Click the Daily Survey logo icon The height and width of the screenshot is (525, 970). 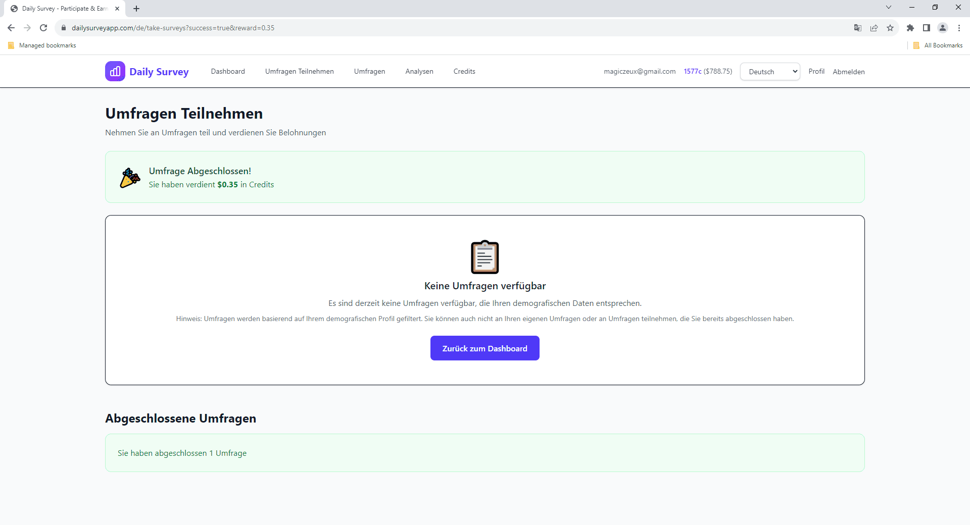click(x=115, y=71)
